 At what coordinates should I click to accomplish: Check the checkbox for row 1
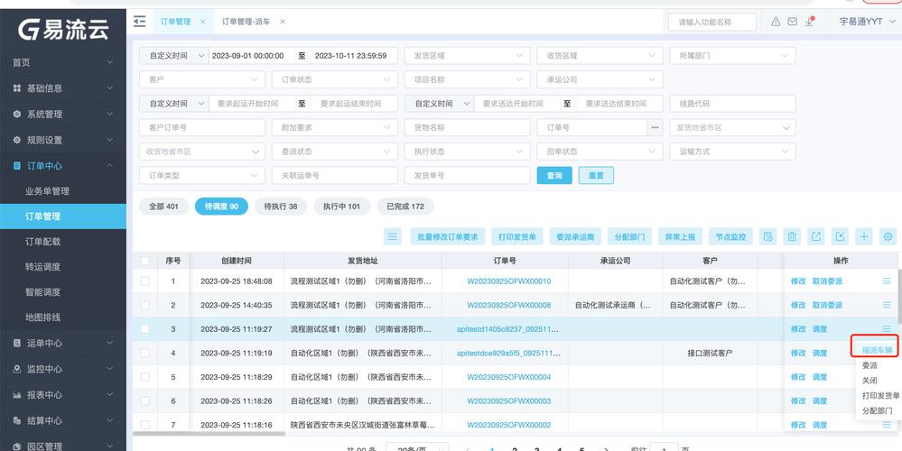coord(145,281)
